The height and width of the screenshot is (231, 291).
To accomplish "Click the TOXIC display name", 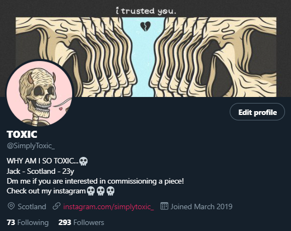I will 22,134.
